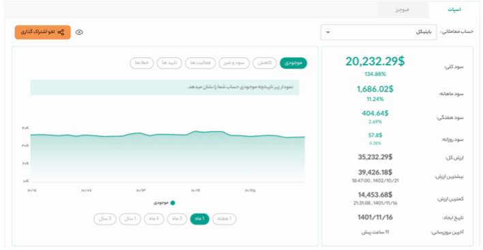
Task: Click the monthly profit value 1,686.02$
Action: tap(375, 89)
